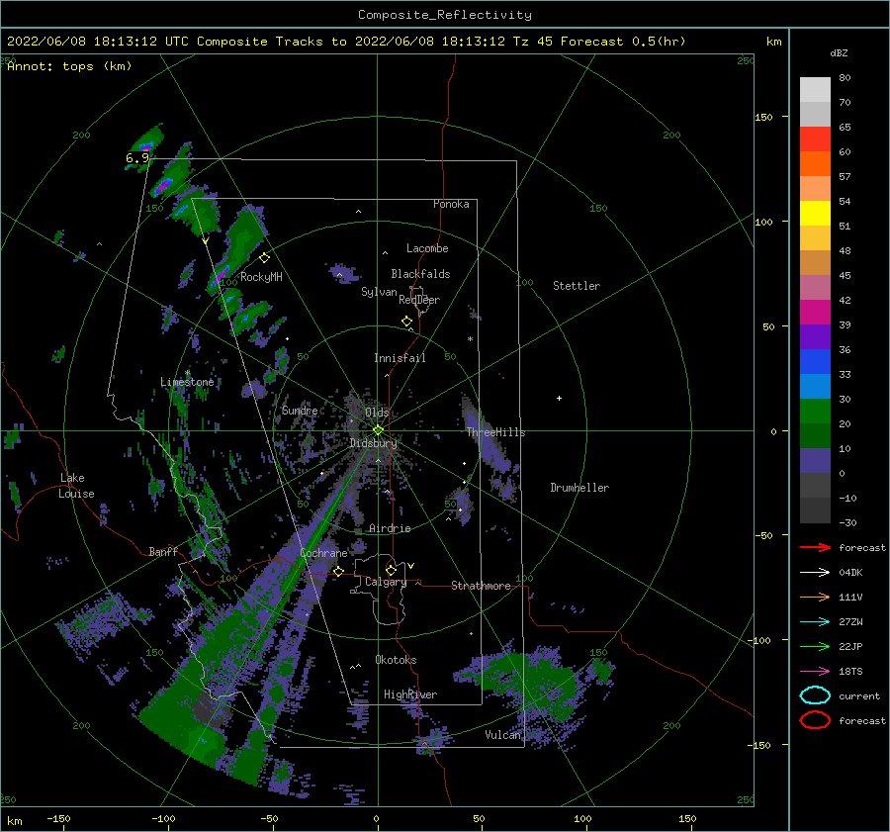Click the Vulcan label
The height and width of the screenshot is (832, 890).
[502, 734]
